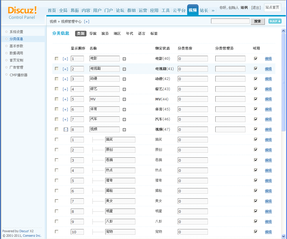Open the MAP navigation button
Image resolution: width=287 pixels, height=239 pixels.
[275, 21]
